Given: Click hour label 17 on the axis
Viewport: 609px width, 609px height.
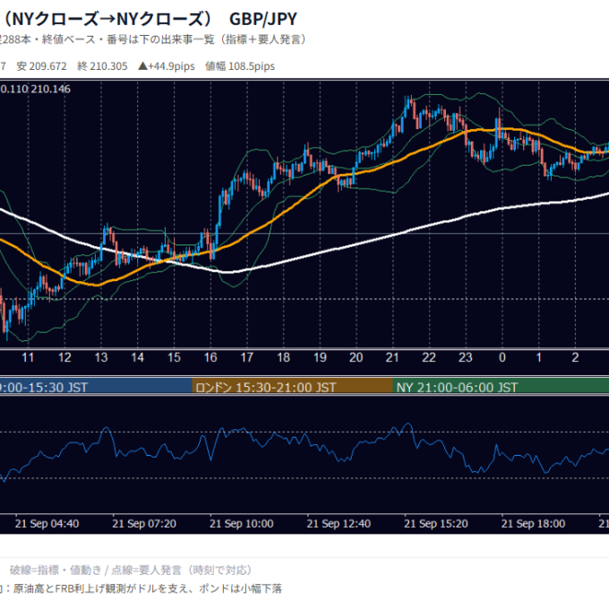Looking at the screenshot, I should point(247,357).
